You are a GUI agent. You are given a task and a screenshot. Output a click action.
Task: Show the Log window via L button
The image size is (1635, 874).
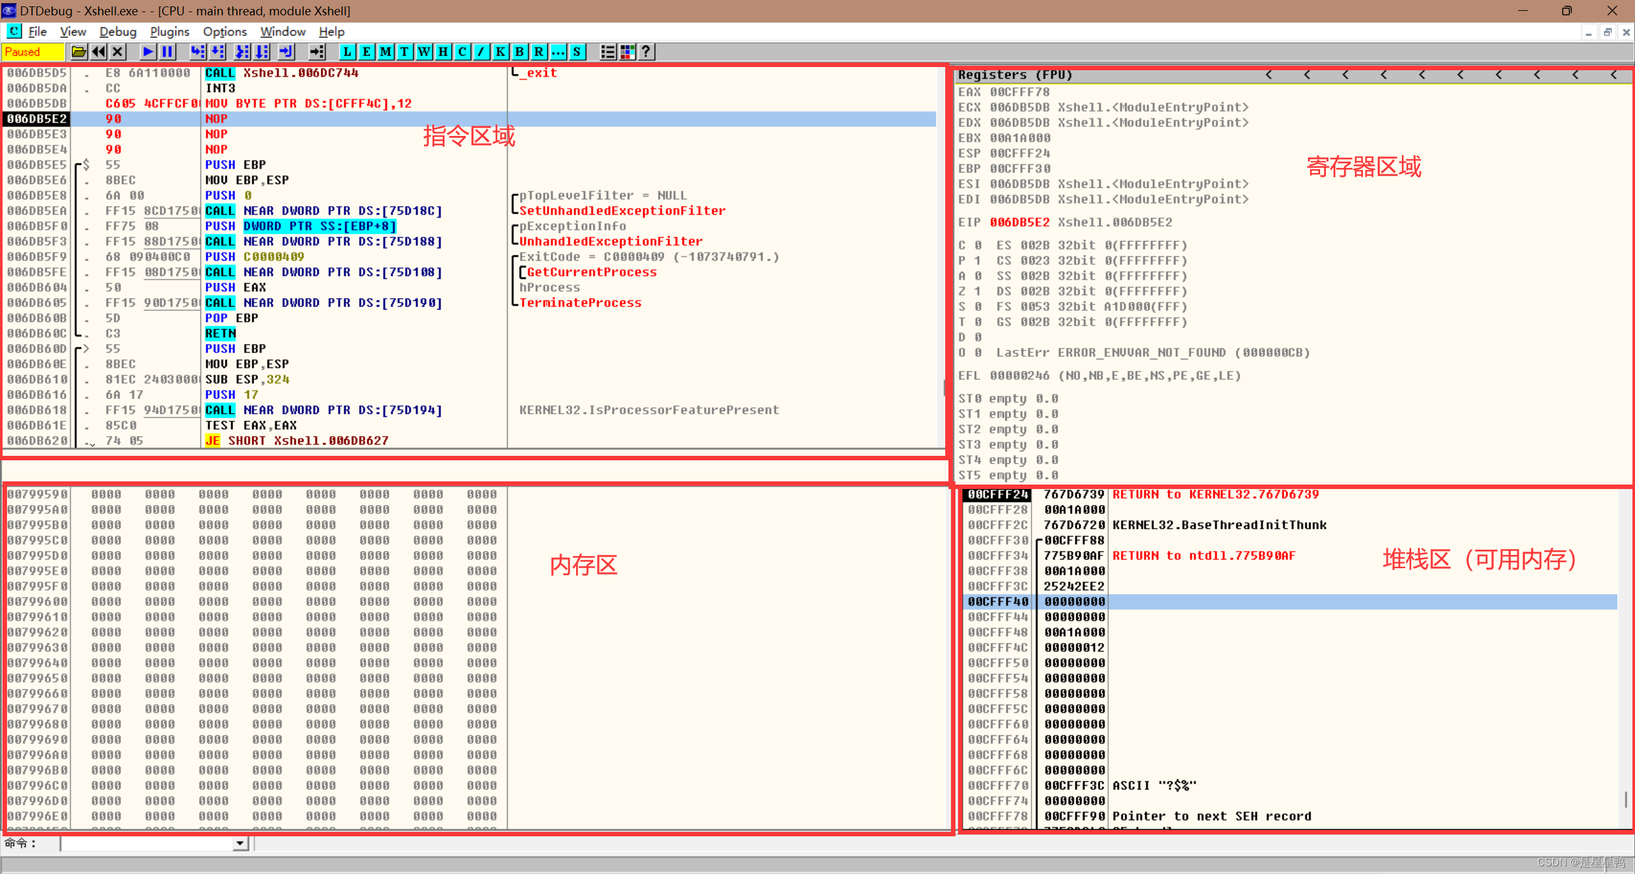(347, 52)
